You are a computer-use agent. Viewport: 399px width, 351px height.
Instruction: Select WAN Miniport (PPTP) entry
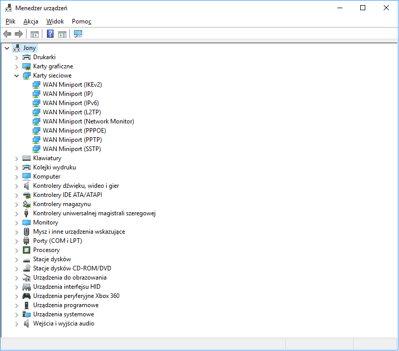tap(72, 140)
